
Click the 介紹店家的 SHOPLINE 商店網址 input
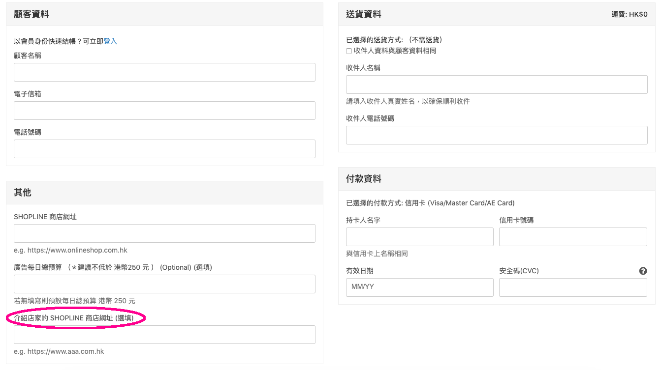point(164,335)
